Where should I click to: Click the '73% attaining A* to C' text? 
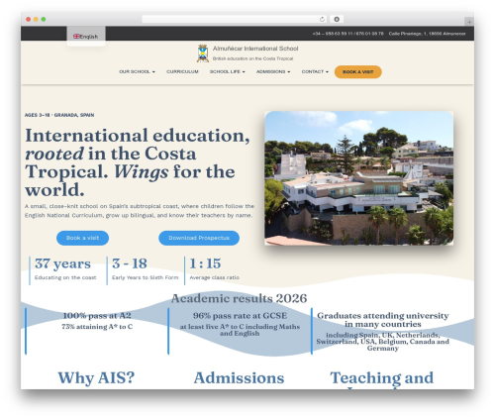coord(97,327)
